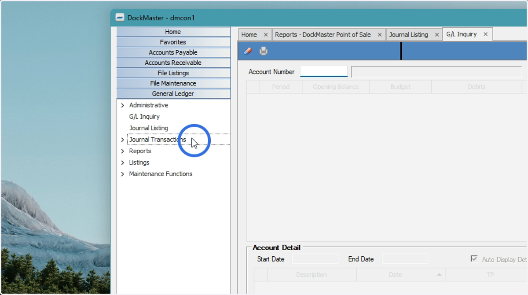The image size is (528, 295).
Task: Click the Budget column header
Action: pos(400,87)
